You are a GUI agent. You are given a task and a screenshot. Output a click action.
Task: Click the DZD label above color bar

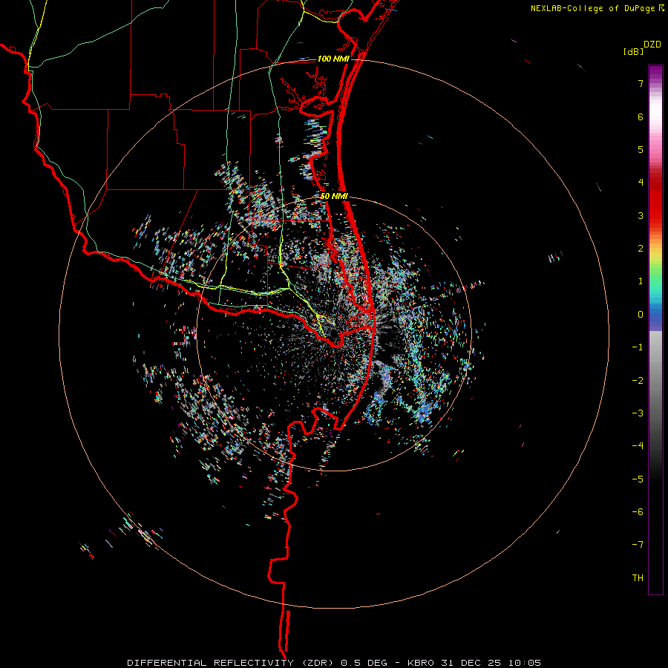click(652, 45)
